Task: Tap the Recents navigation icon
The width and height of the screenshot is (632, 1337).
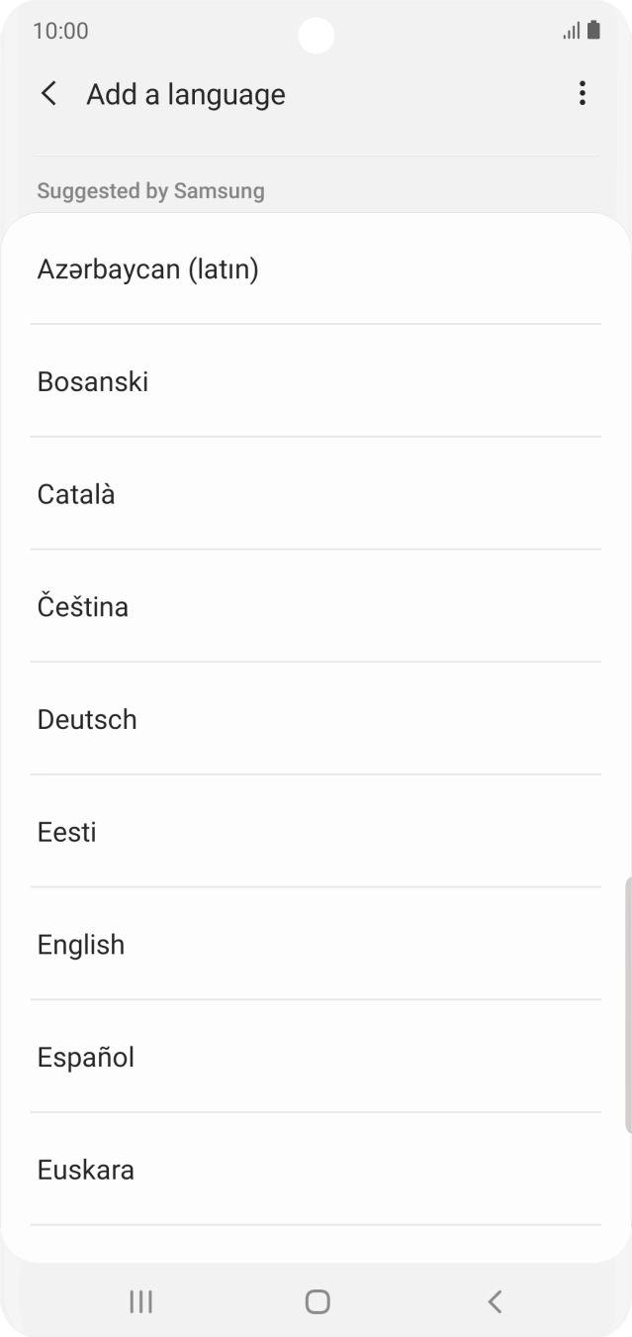Action: 140,1302
